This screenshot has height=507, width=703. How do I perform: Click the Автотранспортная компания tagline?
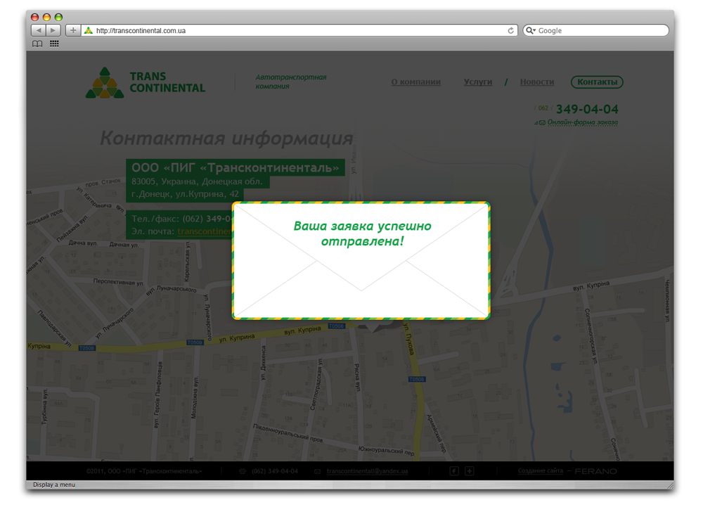coord(291,82)
